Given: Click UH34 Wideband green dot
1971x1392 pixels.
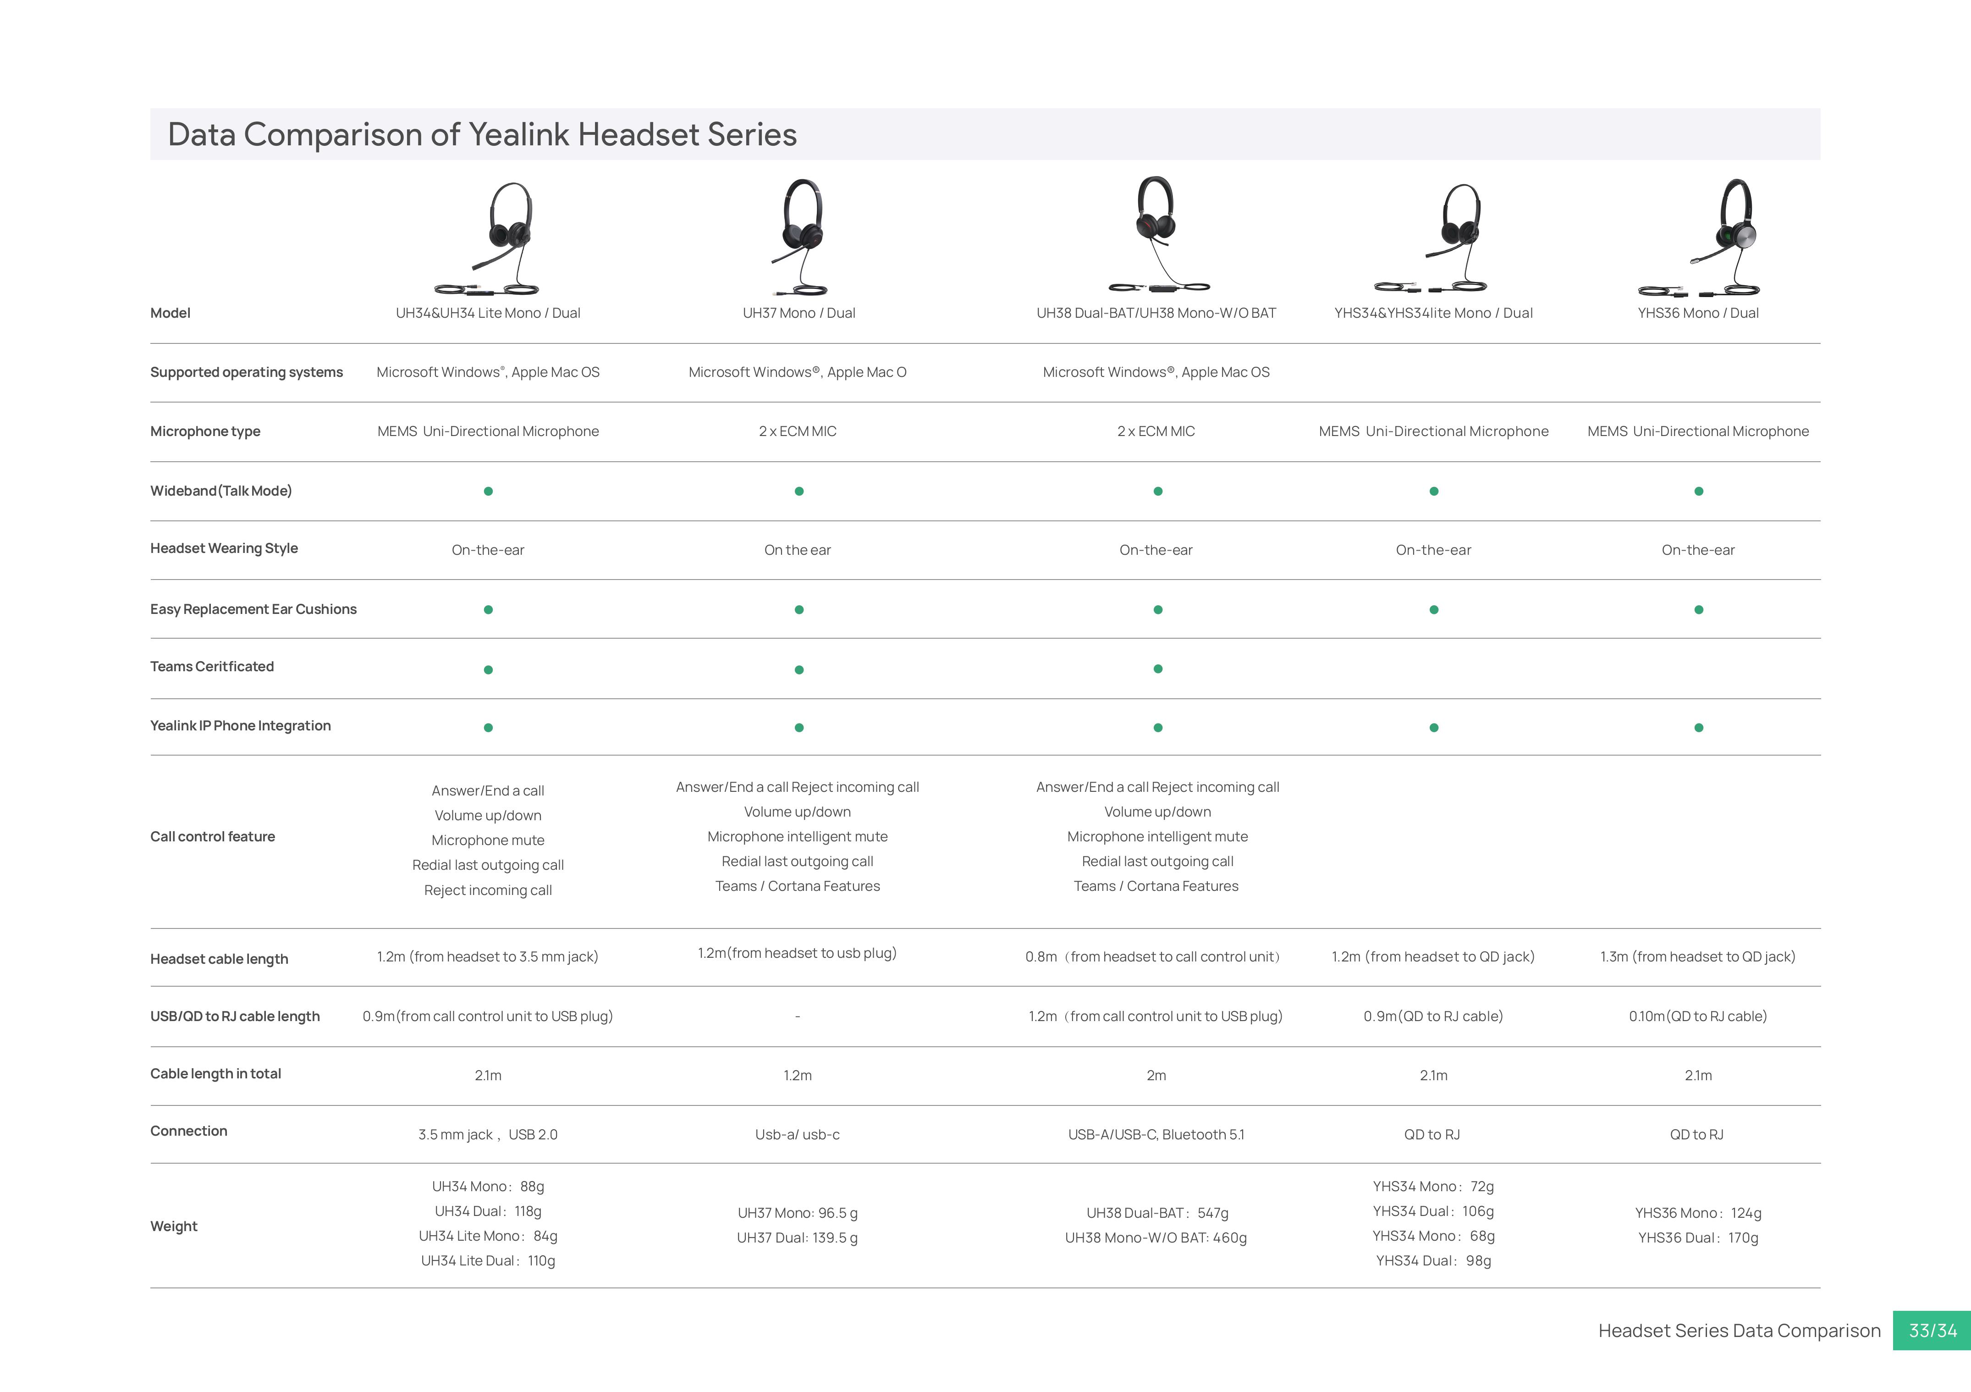Looking at the screenshot, I should (489, 492).
